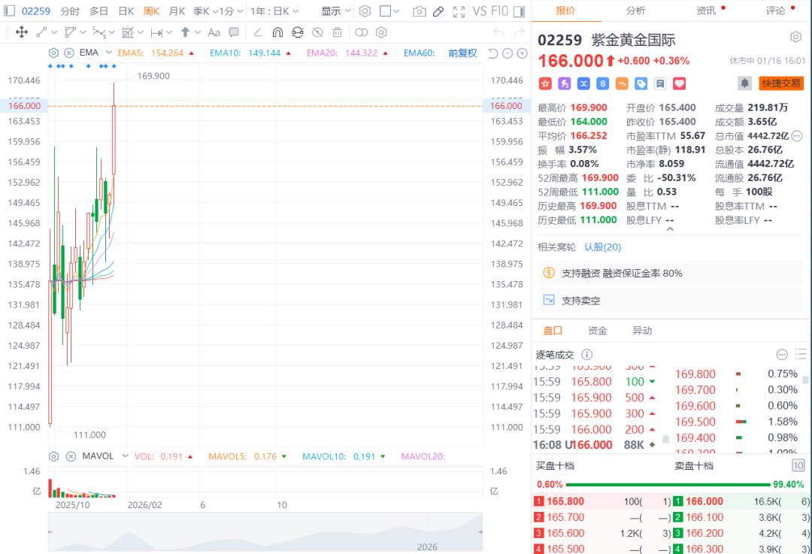Switch to 分时 intraday chart
The height and width of the screenshot is (554, 812).
click(70, 11)
